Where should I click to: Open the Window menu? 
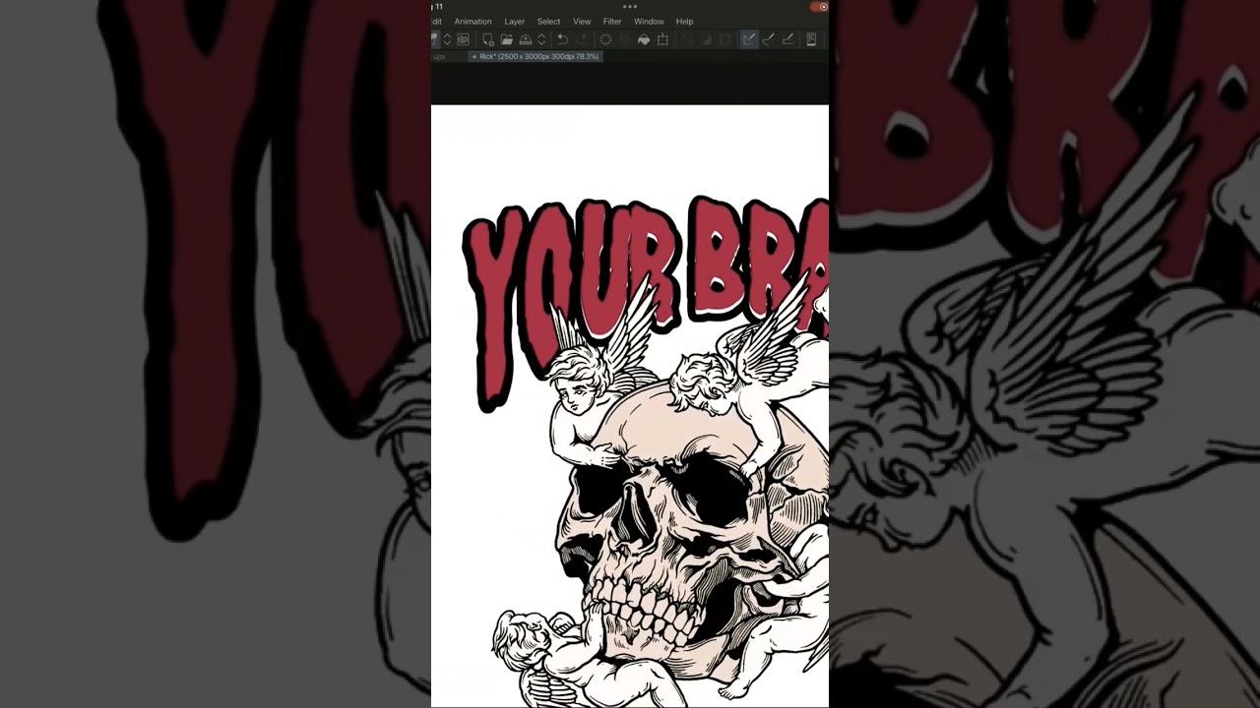649,22
